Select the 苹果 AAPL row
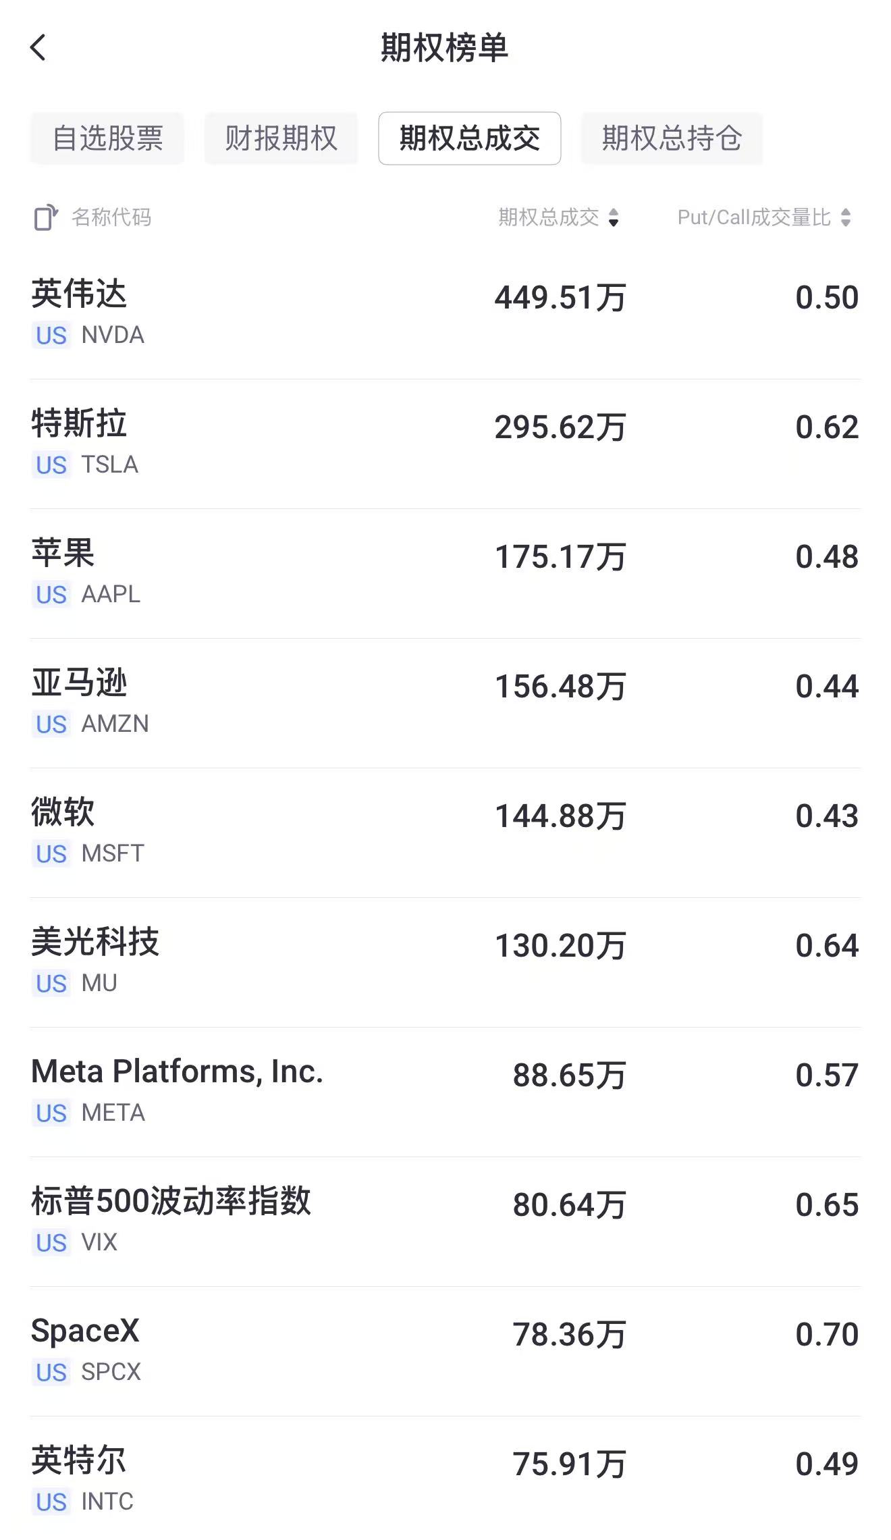 446,574
